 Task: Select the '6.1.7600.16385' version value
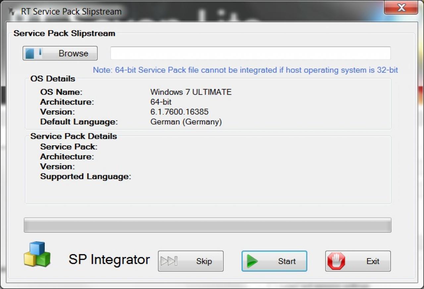(x=180, y=112)
